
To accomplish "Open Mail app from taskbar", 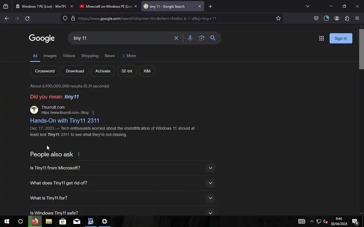I will (77, 221).
